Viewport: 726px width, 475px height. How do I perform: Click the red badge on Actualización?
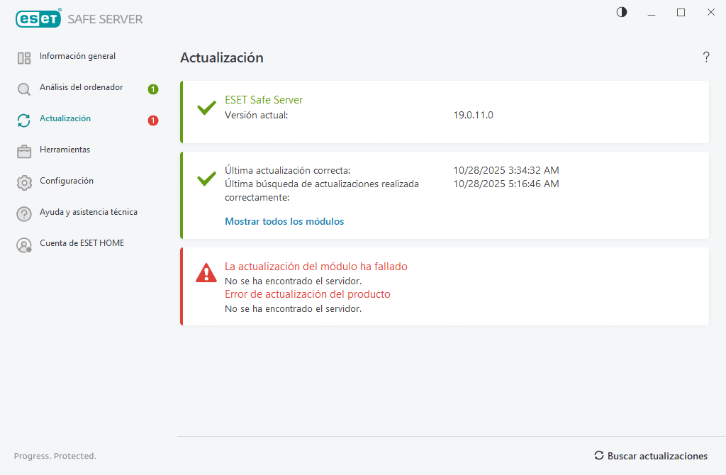click(x=152, y=120)
